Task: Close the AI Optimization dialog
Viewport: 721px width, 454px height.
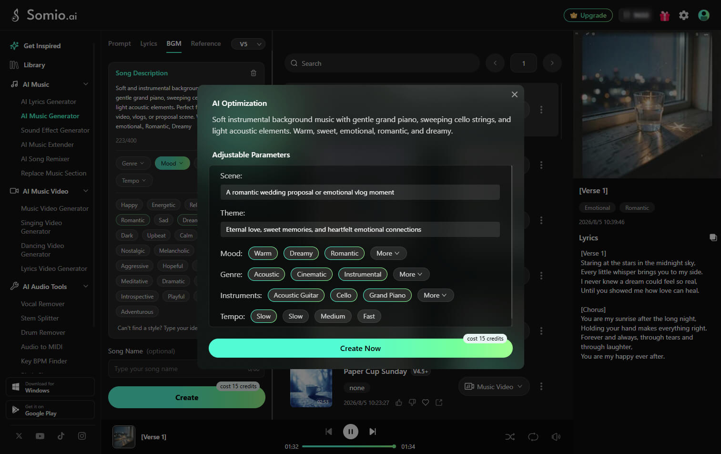Action: (x=515, y=94)
